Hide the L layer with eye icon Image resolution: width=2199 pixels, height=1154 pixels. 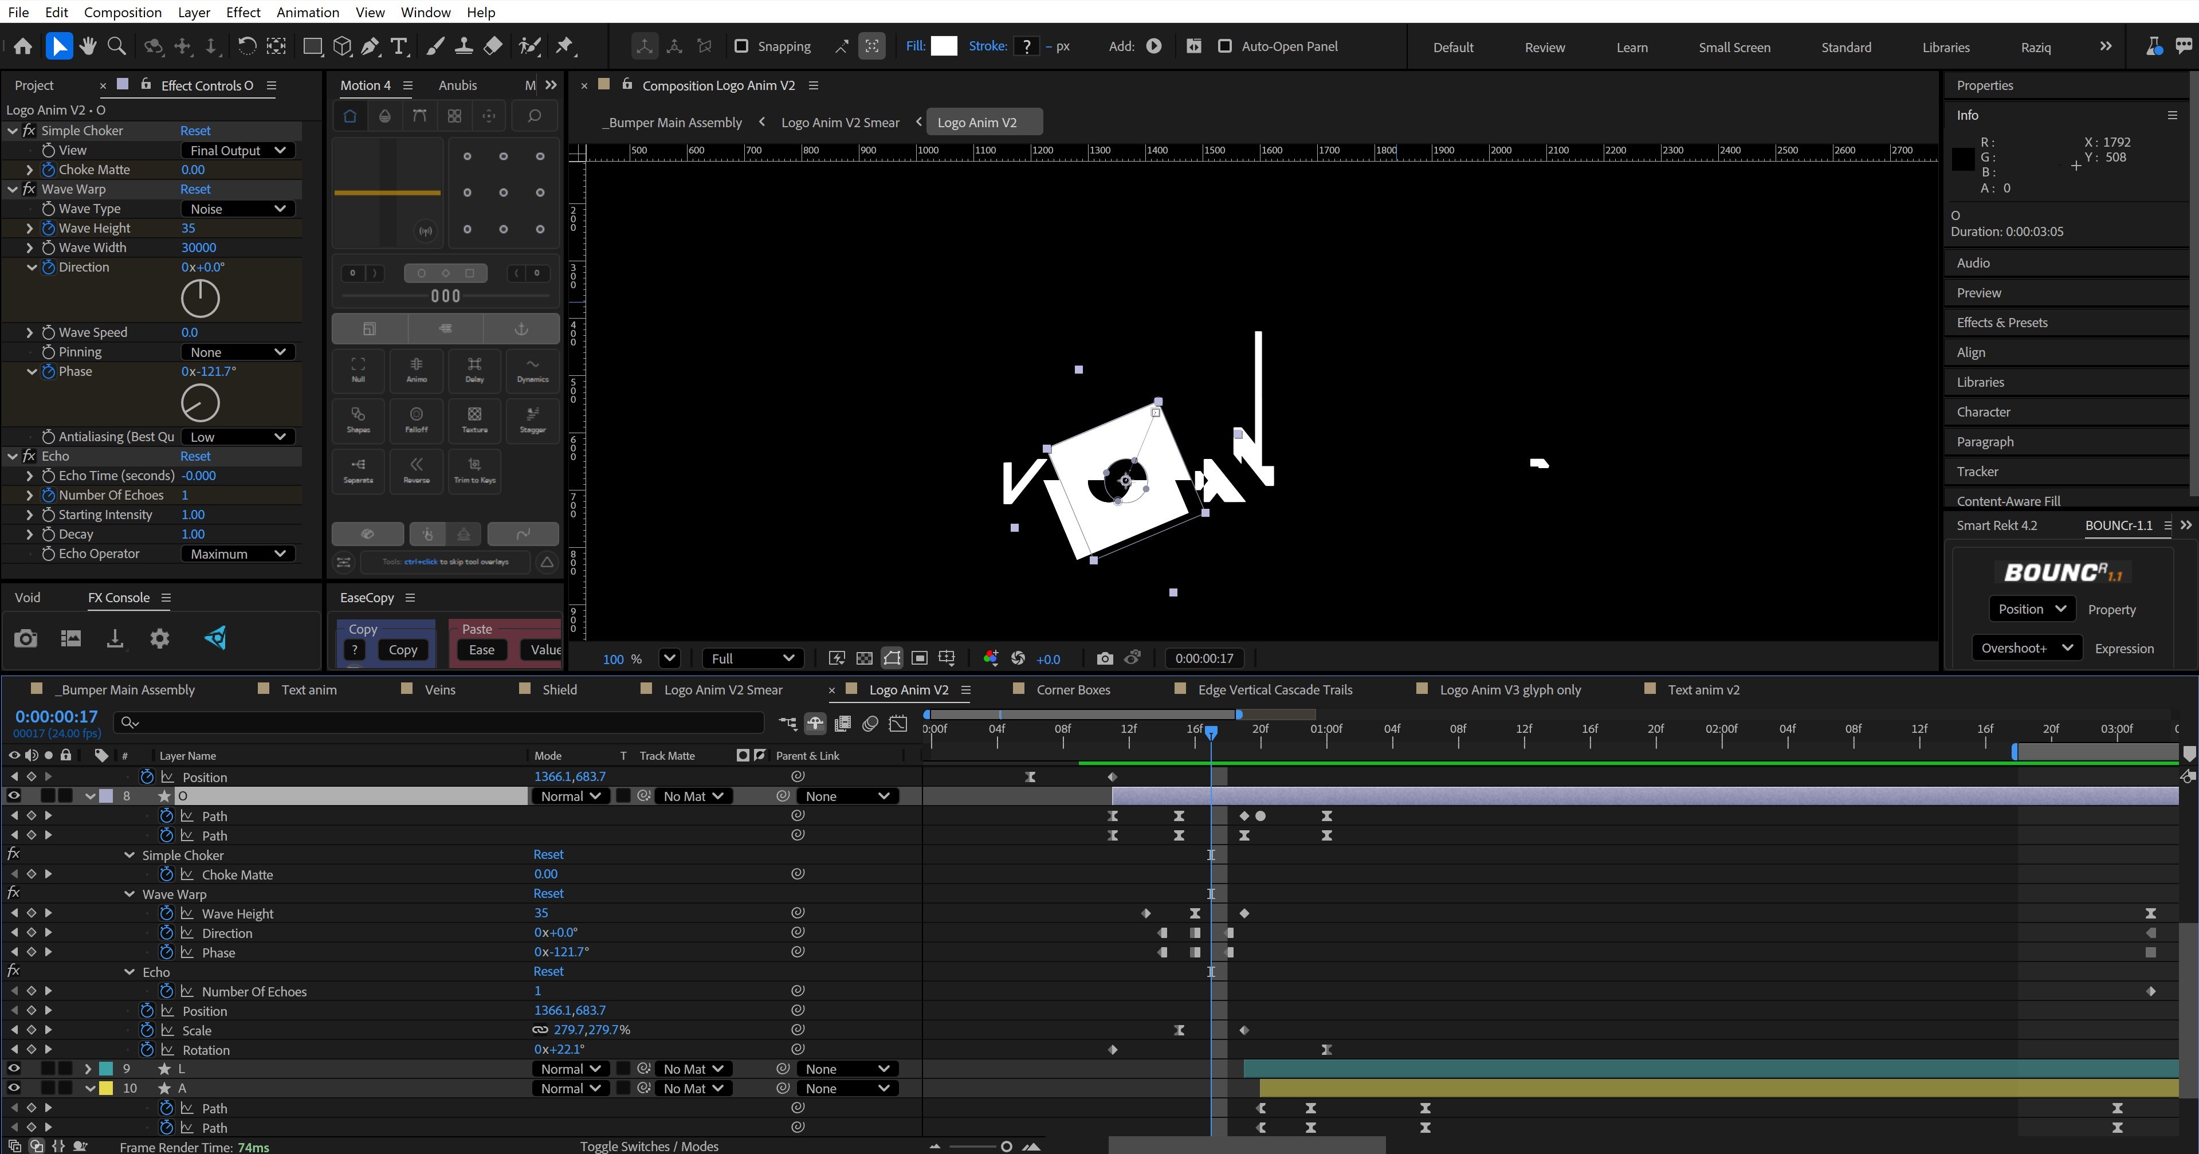tap(14, 1069)
